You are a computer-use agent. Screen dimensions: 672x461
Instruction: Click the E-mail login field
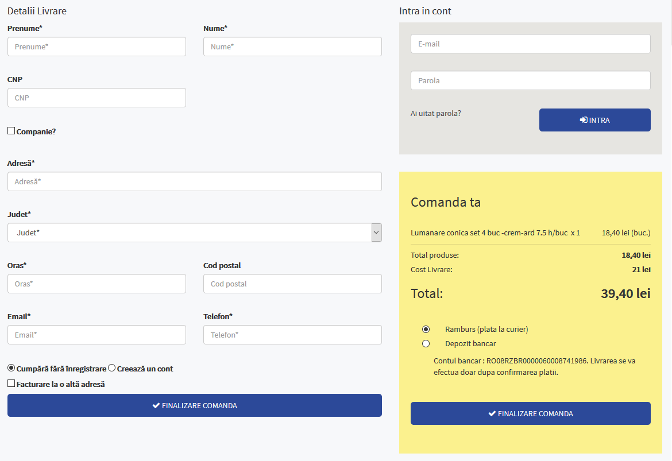coord(530,44)
